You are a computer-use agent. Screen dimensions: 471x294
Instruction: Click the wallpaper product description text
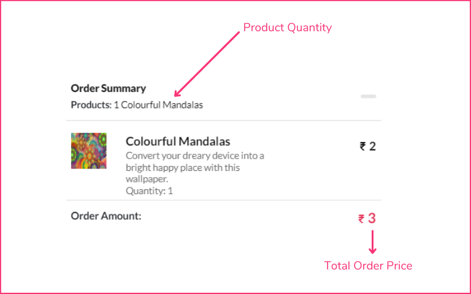pyautogui.click(x=195, y=167)
